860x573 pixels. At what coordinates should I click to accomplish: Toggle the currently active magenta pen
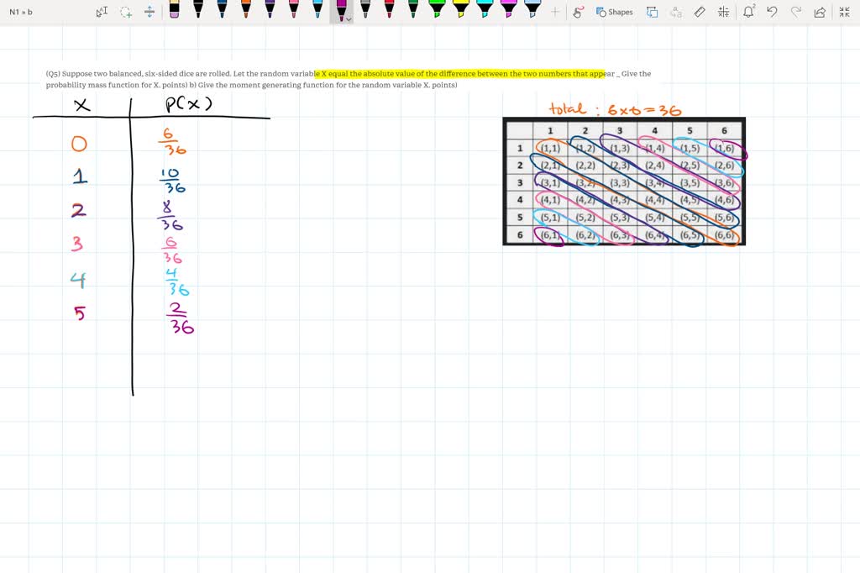point(340,10)
